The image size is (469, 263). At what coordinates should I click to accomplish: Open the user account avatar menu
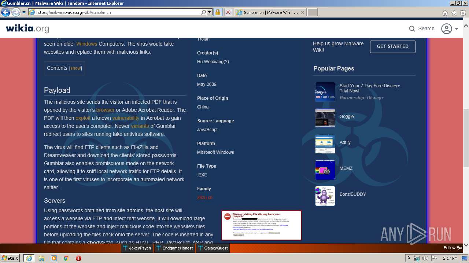click(x=447, y=28)
